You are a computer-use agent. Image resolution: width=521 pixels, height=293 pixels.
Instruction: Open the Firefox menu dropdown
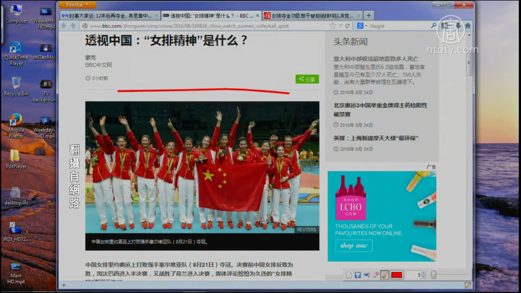(x=77, y=5)
